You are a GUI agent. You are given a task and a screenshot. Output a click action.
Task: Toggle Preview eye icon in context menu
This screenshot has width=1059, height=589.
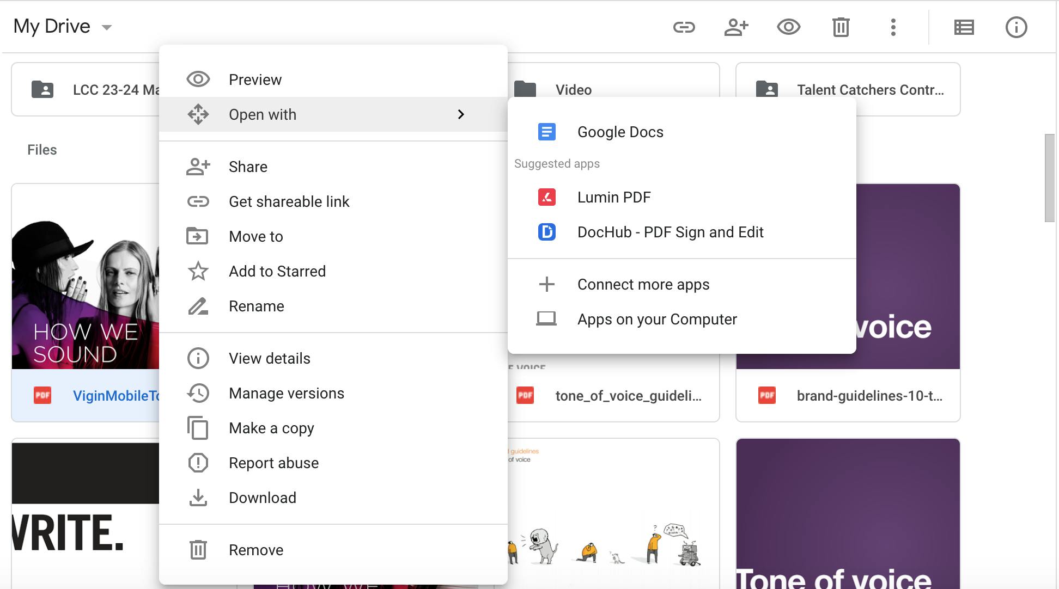tap(197, 78)
